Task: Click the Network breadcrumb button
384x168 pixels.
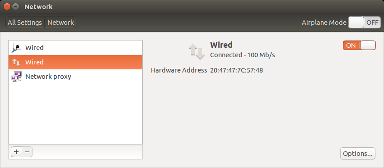Action: point(61,23)
